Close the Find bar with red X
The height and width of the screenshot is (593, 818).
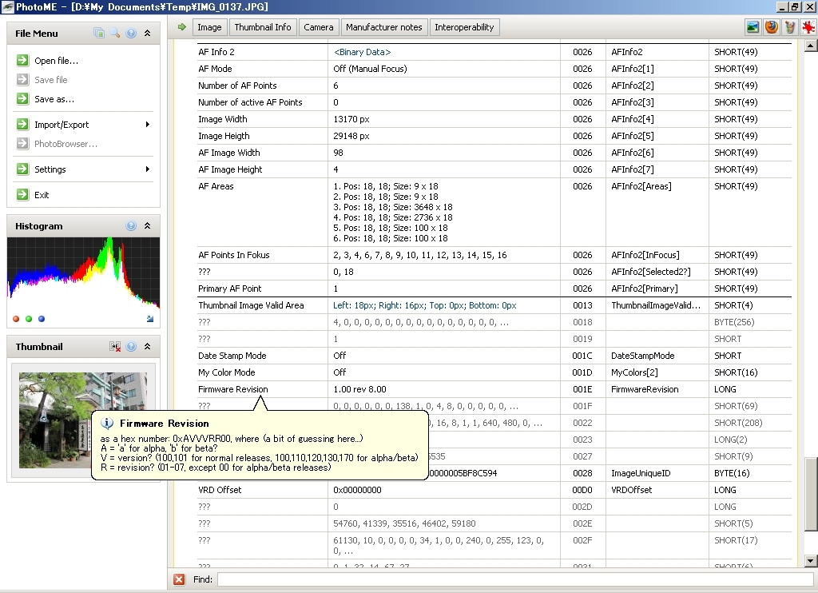pos(179,579)
